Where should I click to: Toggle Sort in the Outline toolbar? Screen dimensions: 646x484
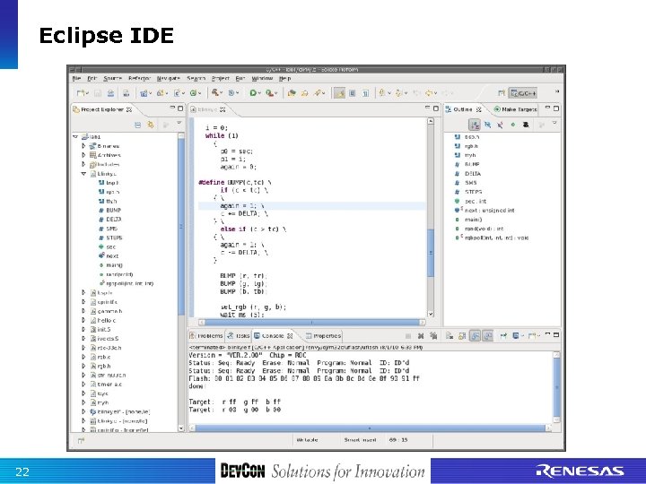475,125
